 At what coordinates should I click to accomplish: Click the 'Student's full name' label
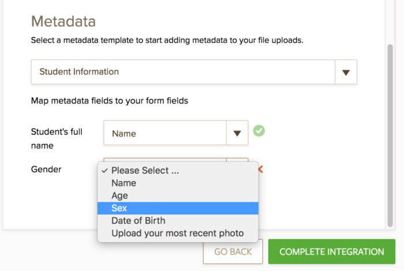(x=57, y=138)
